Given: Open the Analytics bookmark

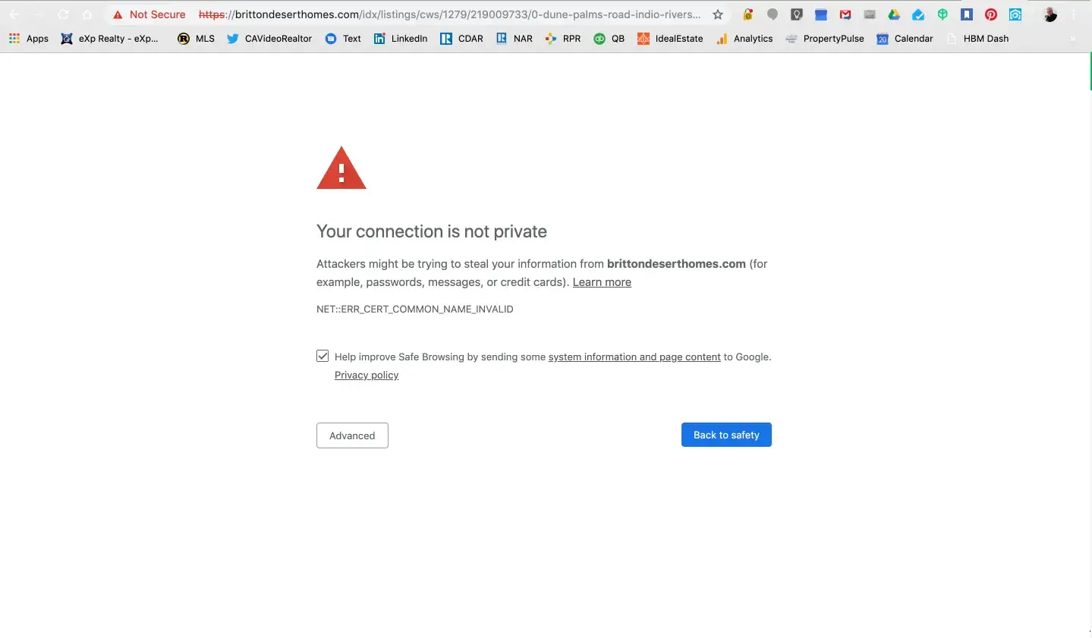Looking at the screenshot, I should [x=744, y=39].
